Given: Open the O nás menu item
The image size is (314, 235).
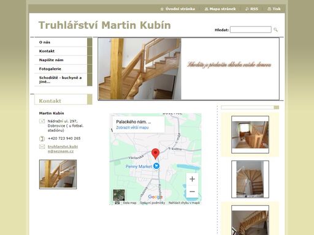Looking at the screenshot, I should pos(61,42).
